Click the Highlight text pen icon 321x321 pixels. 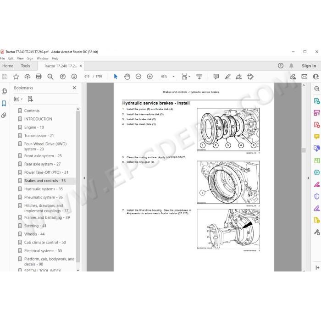[227, 77]
